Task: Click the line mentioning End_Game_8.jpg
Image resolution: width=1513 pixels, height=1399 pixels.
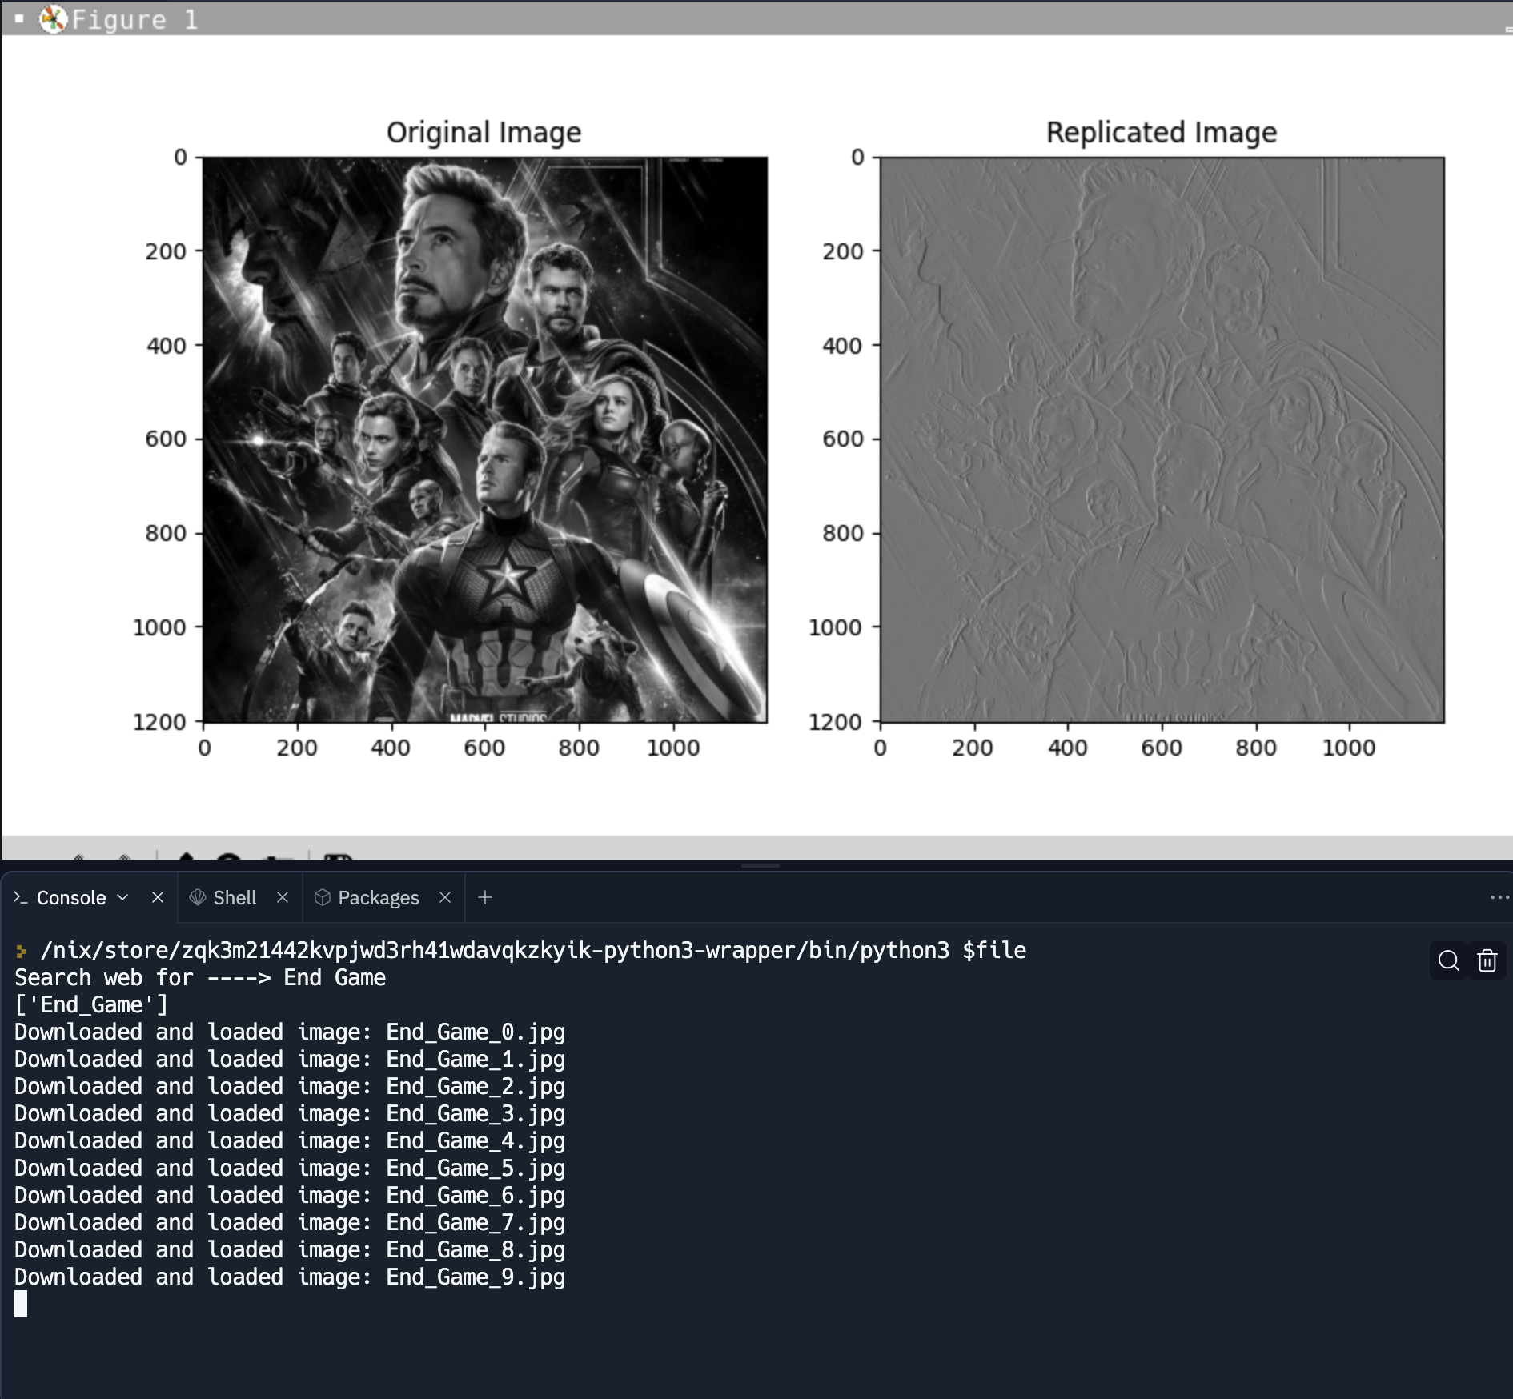Action: click(x=290, y=1249)
